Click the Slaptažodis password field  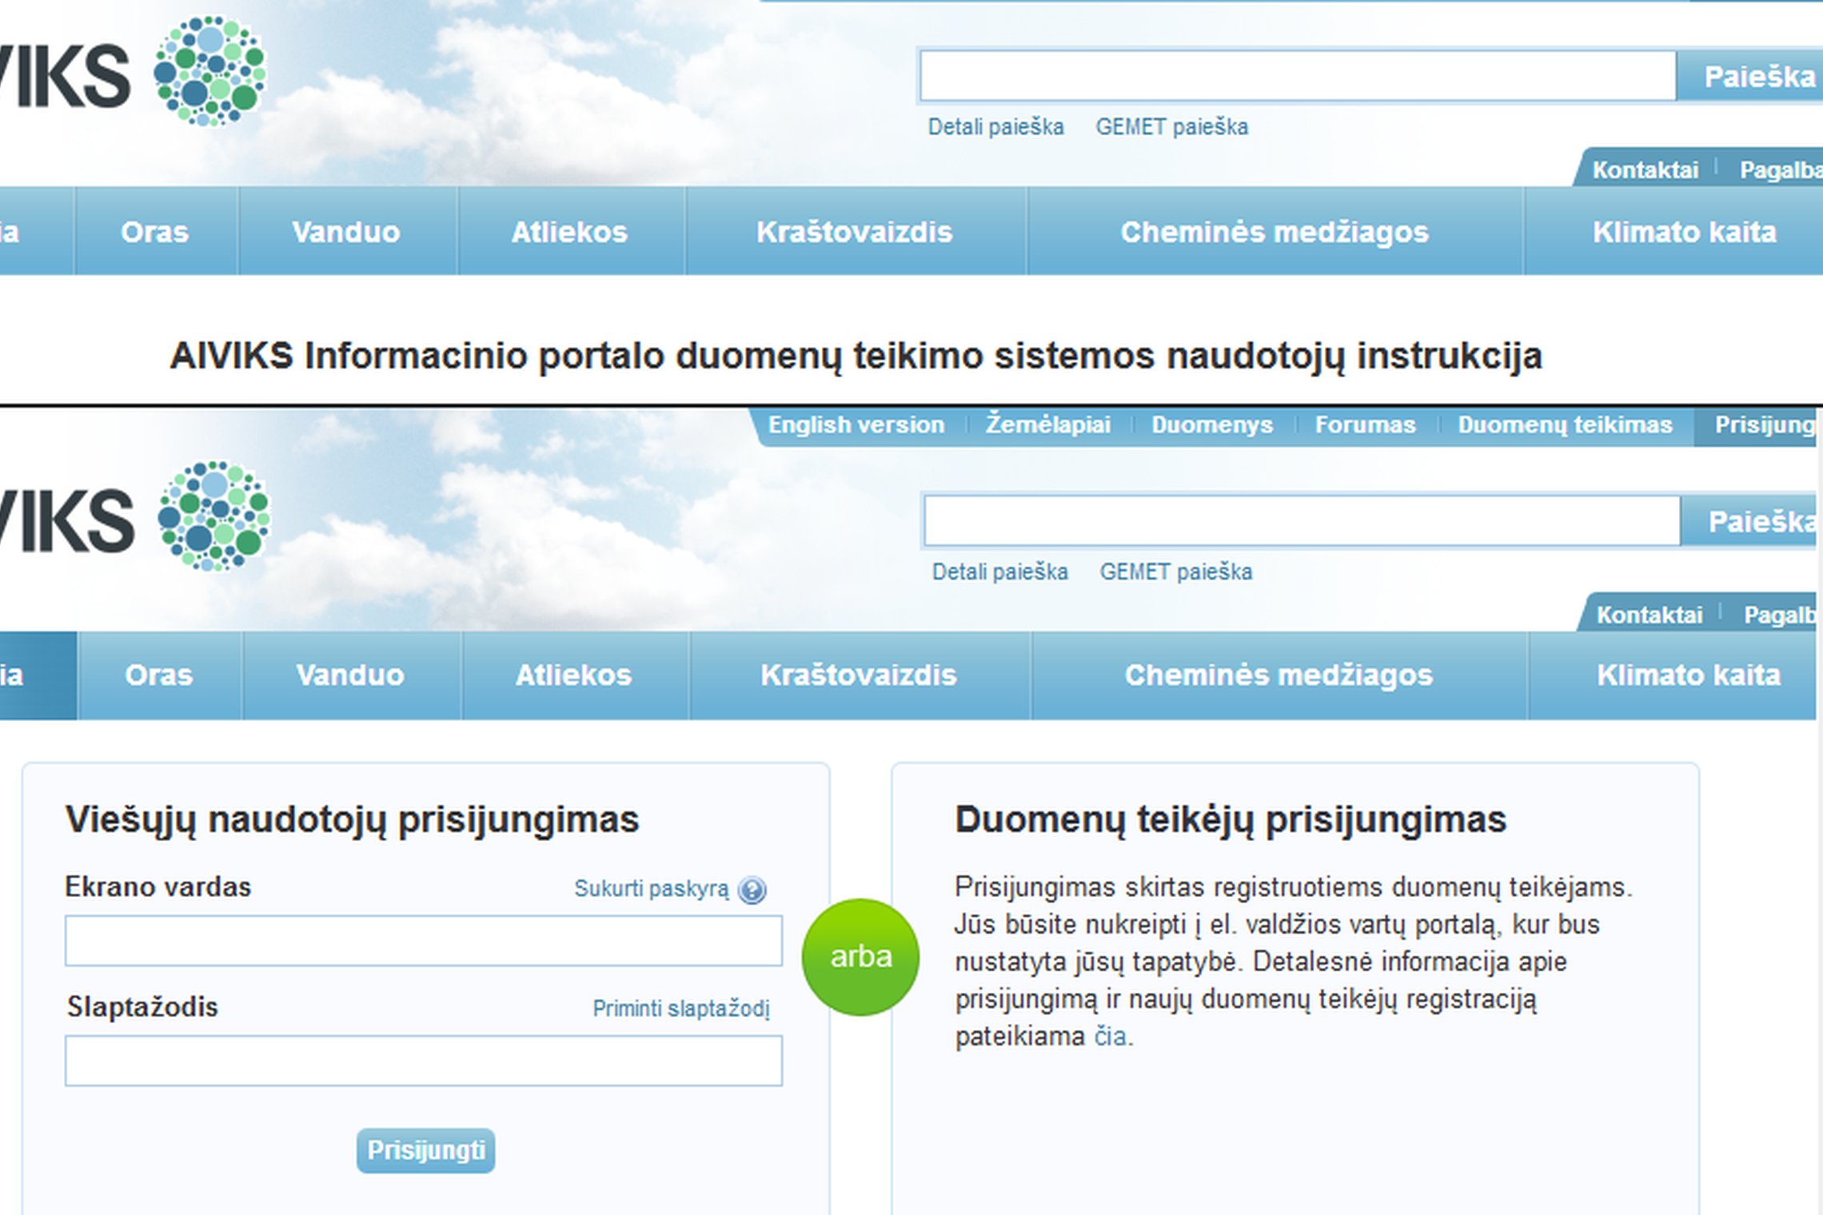(x=424, y=1061)
